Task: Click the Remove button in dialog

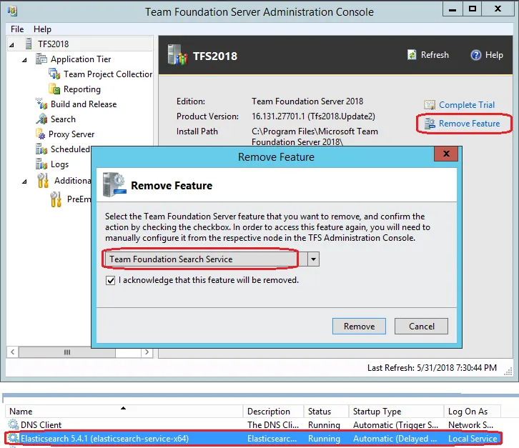Action: (x=359, y=327)
